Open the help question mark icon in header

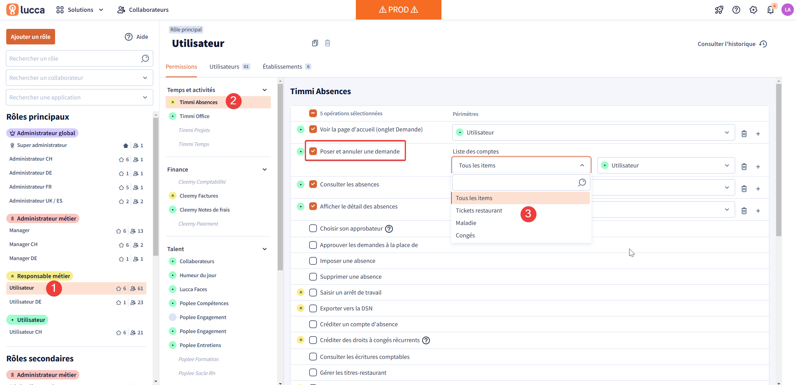coord(736,10)
